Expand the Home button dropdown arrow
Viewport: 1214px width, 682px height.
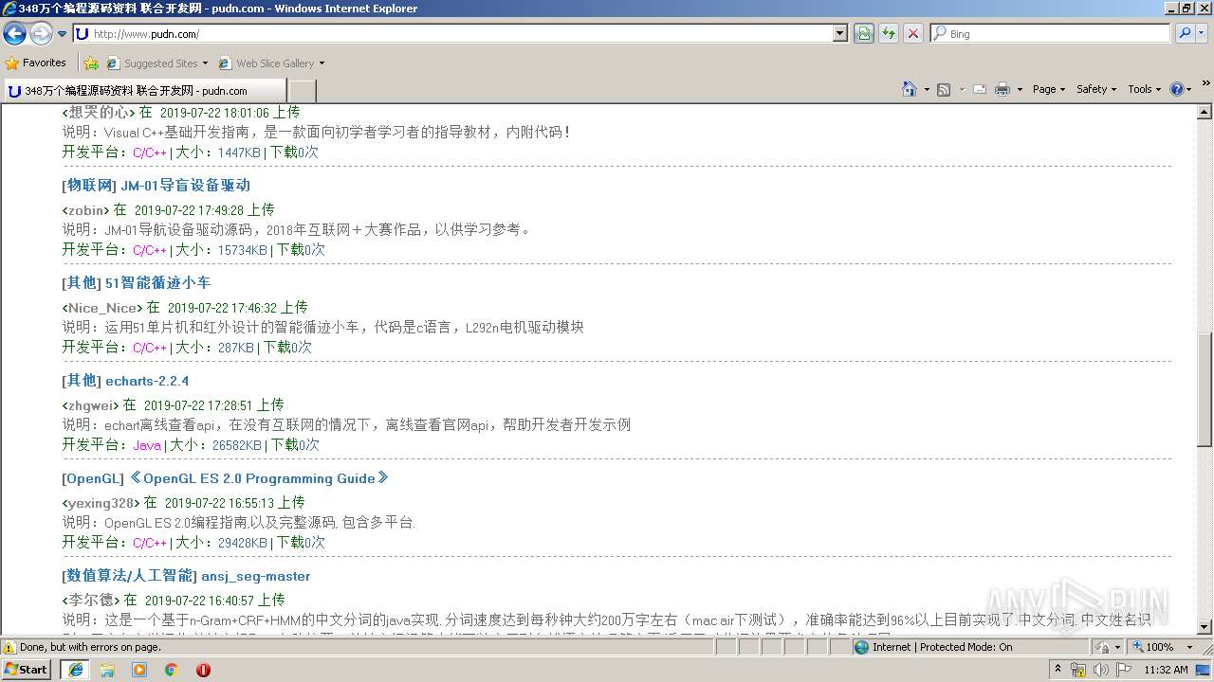927,89
